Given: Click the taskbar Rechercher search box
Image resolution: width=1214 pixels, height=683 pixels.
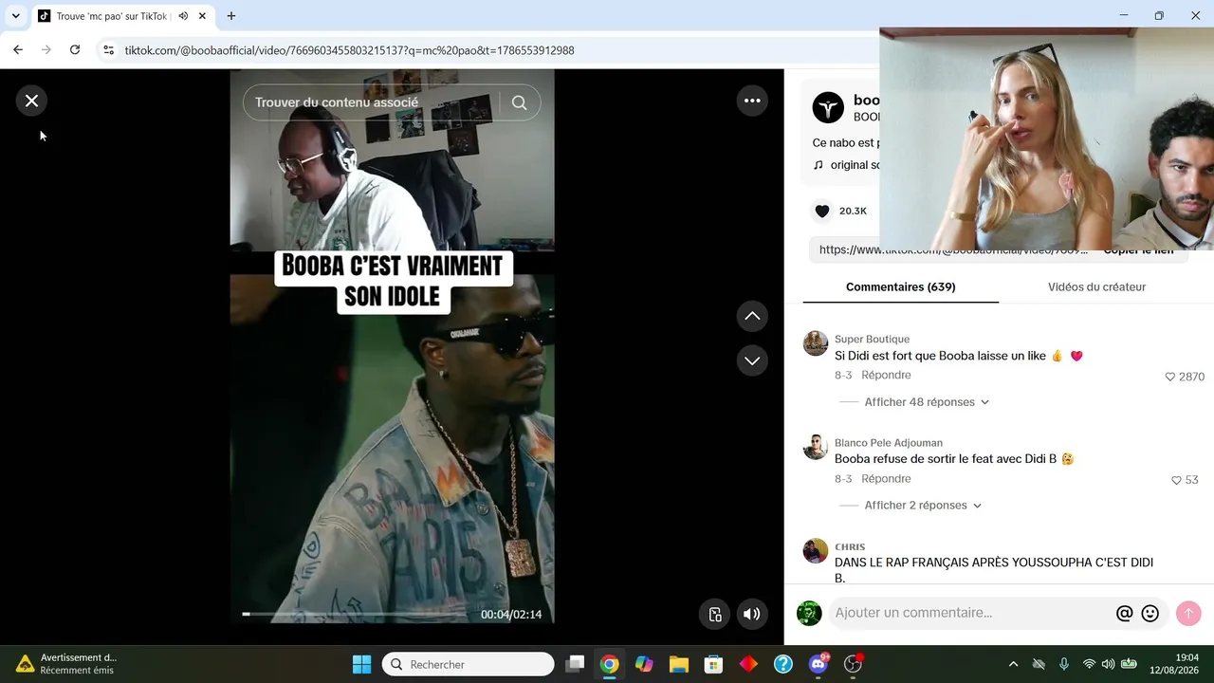Looking at the screenshot, I should point(469,664).
